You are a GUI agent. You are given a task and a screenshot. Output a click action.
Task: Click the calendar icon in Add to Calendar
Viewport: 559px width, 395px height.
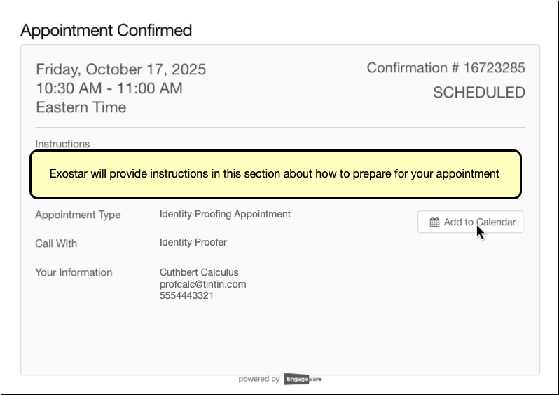[434, 222]
